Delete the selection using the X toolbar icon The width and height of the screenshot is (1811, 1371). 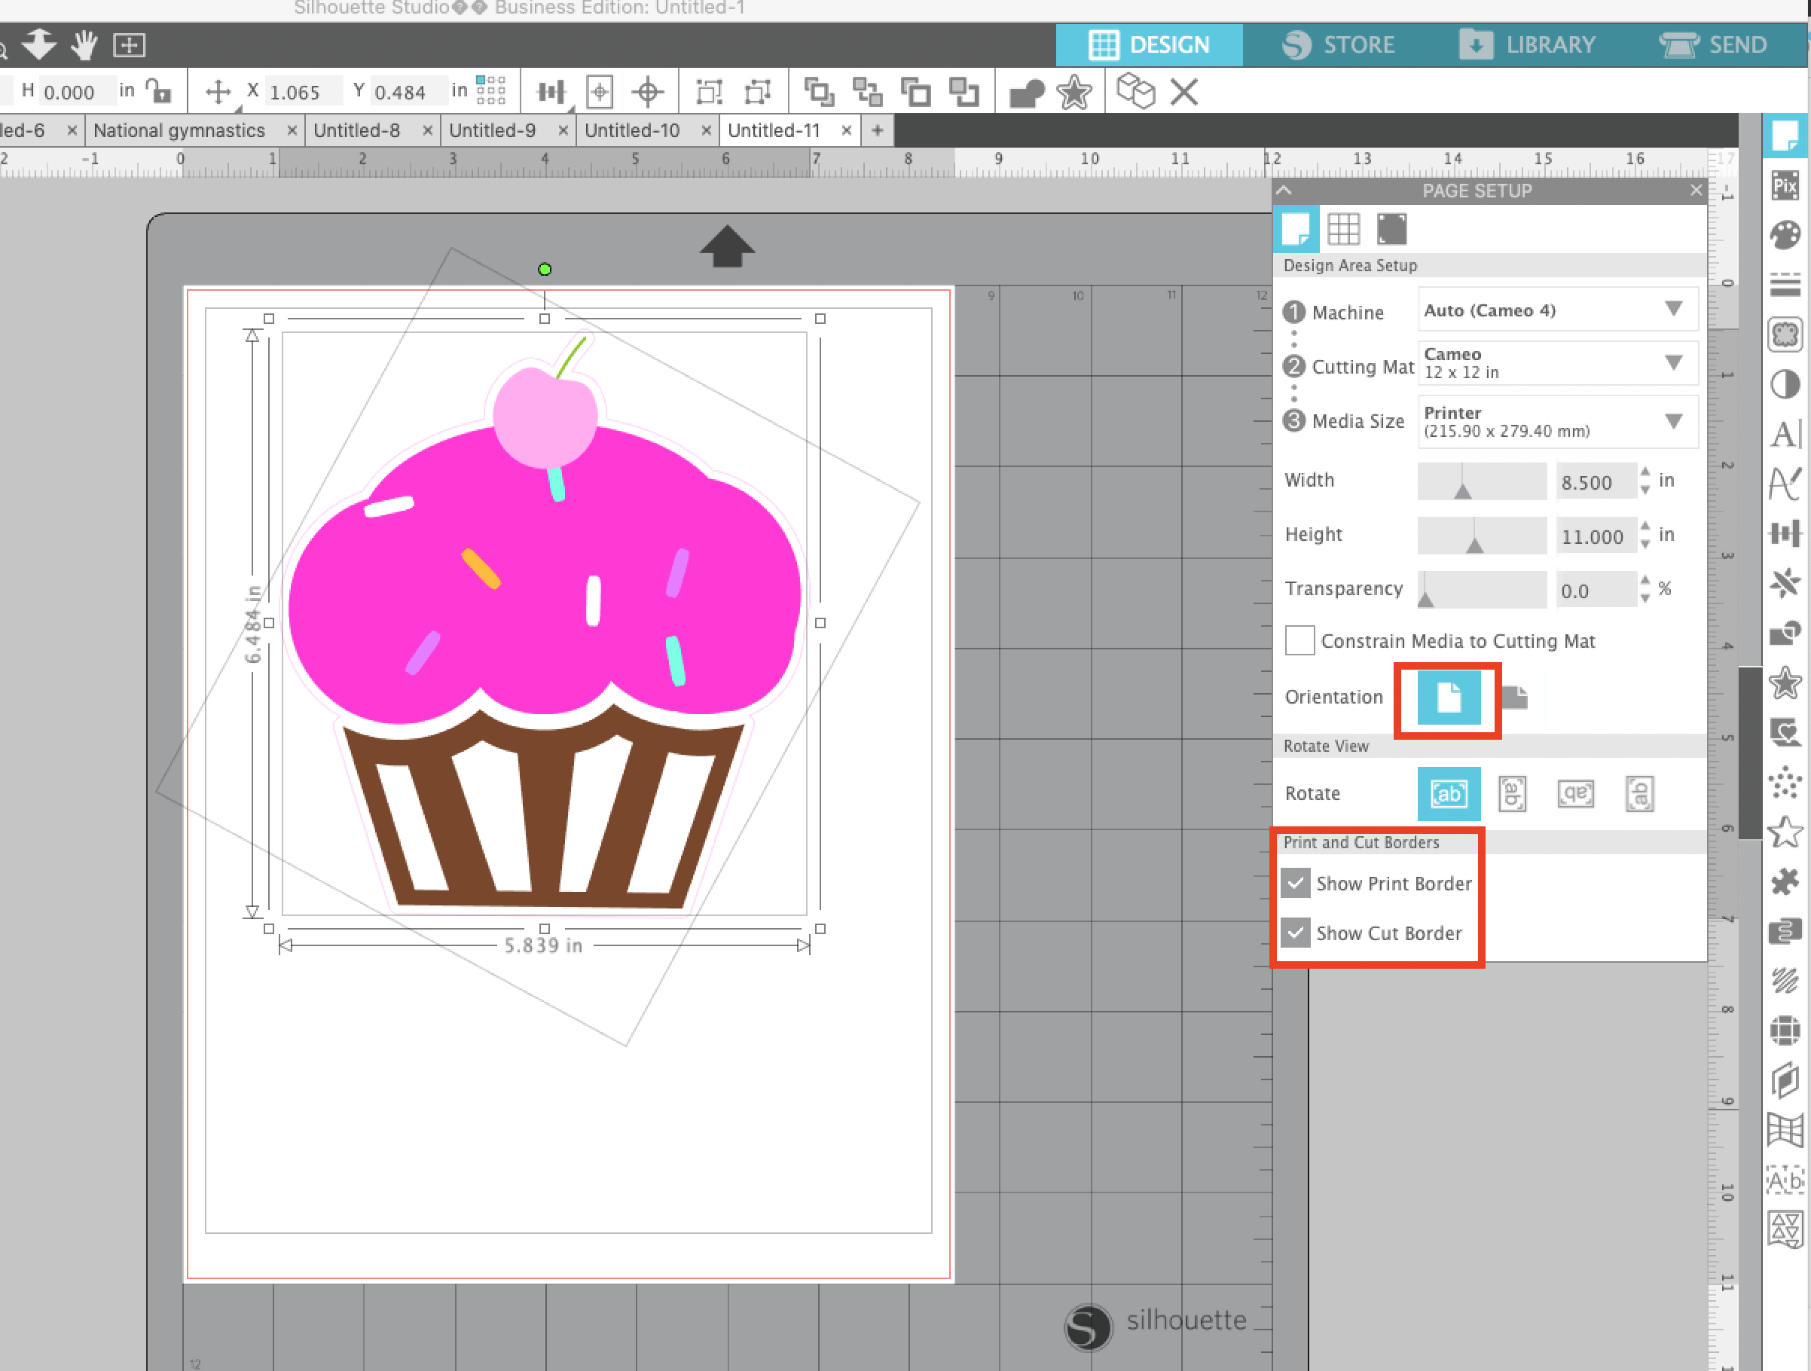1183,92
